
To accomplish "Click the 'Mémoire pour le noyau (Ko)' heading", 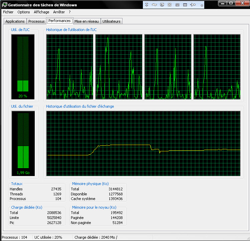I will point(94,207).
